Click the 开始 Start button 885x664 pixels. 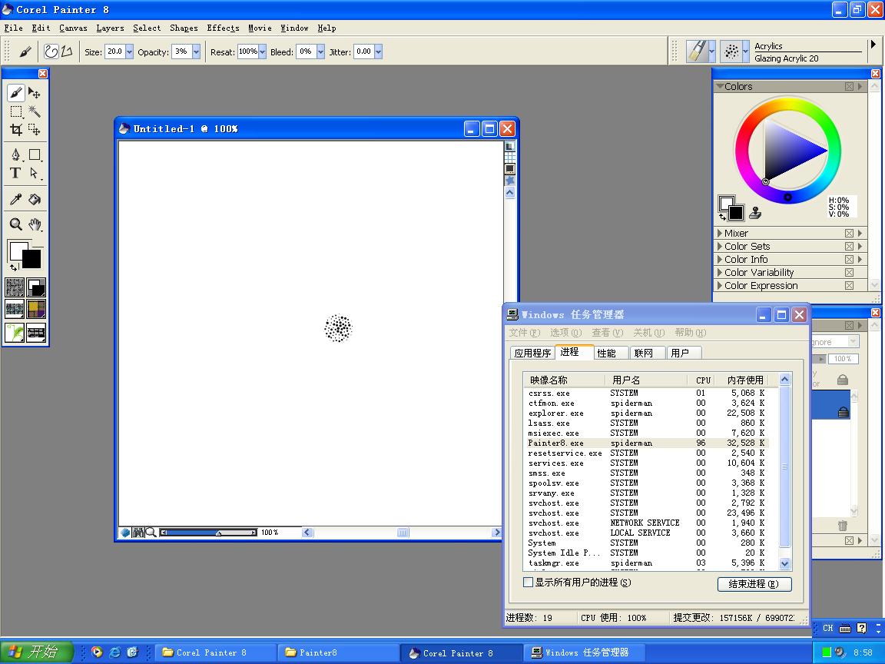coord(36,652)
